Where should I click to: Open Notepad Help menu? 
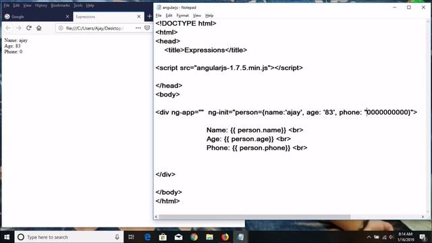[x=209, y=16]
